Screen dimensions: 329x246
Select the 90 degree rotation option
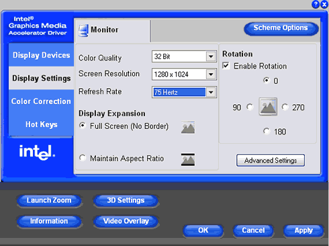(x=250, y=107)
